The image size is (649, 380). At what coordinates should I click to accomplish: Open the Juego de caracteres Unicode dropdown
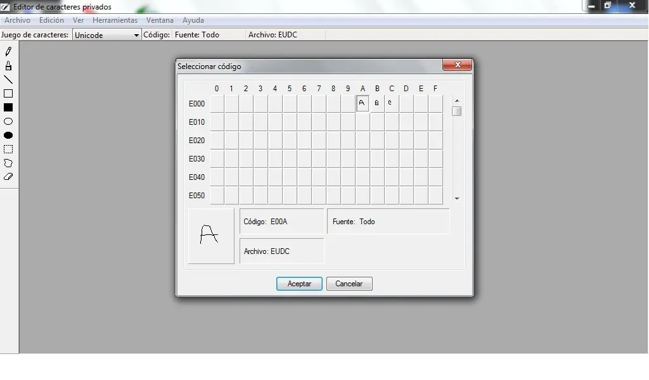tap(106, 35)
